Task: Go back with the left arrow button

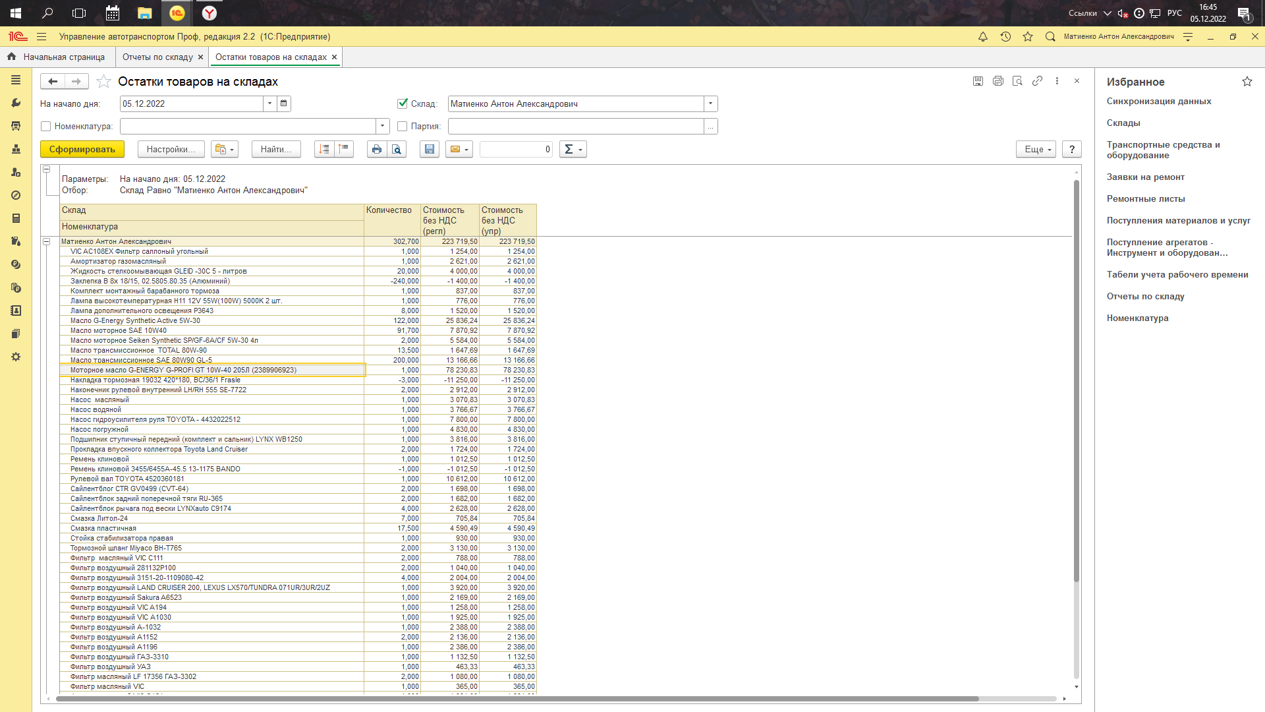Action: coord(53,81)
